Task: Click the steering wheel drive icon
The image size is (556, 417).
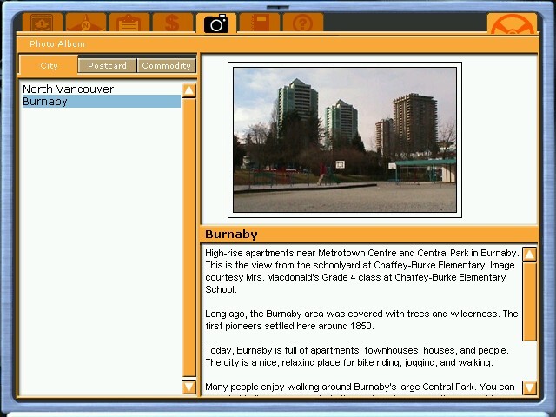Action: (512, 23)
